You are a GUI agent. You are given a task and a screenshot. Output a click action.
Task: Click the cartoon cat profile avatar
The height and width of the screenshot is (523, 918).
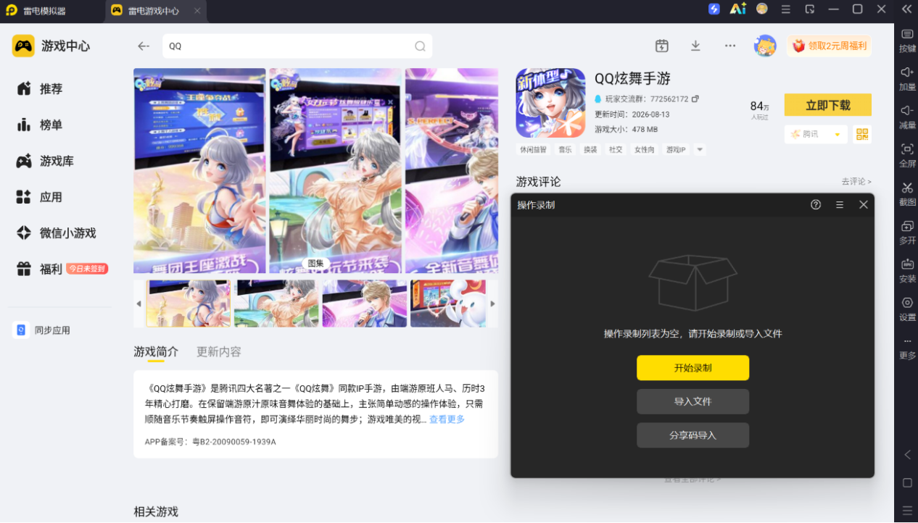tap(765, 46)
